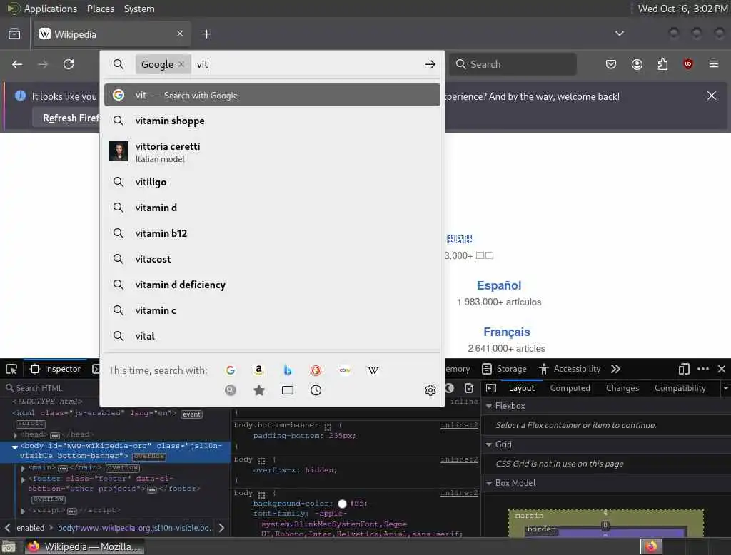Choose the 'vittoria ceretti' suggestion
The height and width of the screenshot is (555, 731).
click(272, 152)
